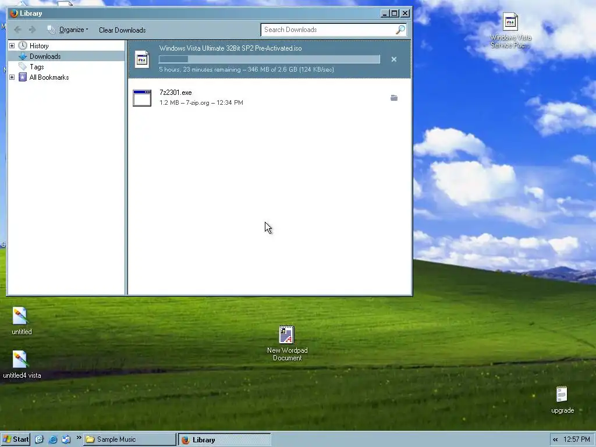Select New Wordpad Document desktop icon
596x447 pixels.
tap(287, 343)
